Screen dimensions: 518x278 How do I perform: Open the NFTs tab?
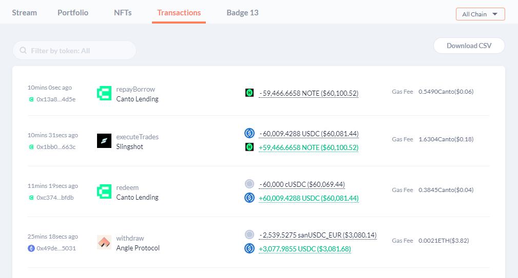coord(123,13)
